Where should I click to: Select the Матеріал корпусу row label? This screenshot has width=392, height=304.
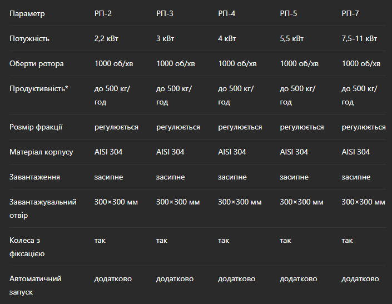[x=41, y=152]
